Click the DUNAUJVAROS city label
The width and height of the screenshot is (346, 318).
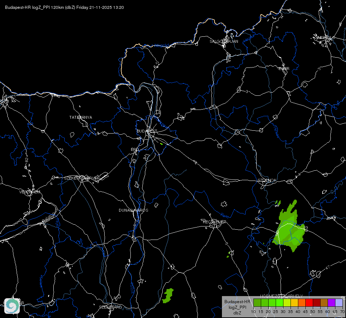[134, 210]
